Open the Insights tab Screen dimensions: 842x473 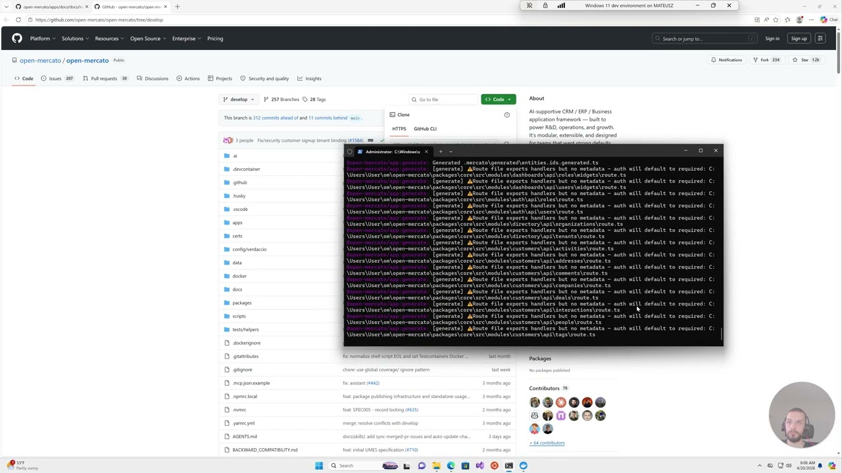[x=309, y=78]
